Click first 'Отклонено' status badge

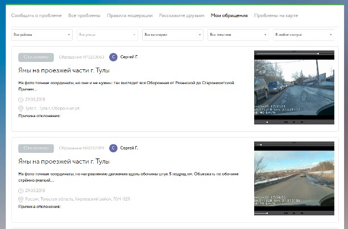pos(36,57)
